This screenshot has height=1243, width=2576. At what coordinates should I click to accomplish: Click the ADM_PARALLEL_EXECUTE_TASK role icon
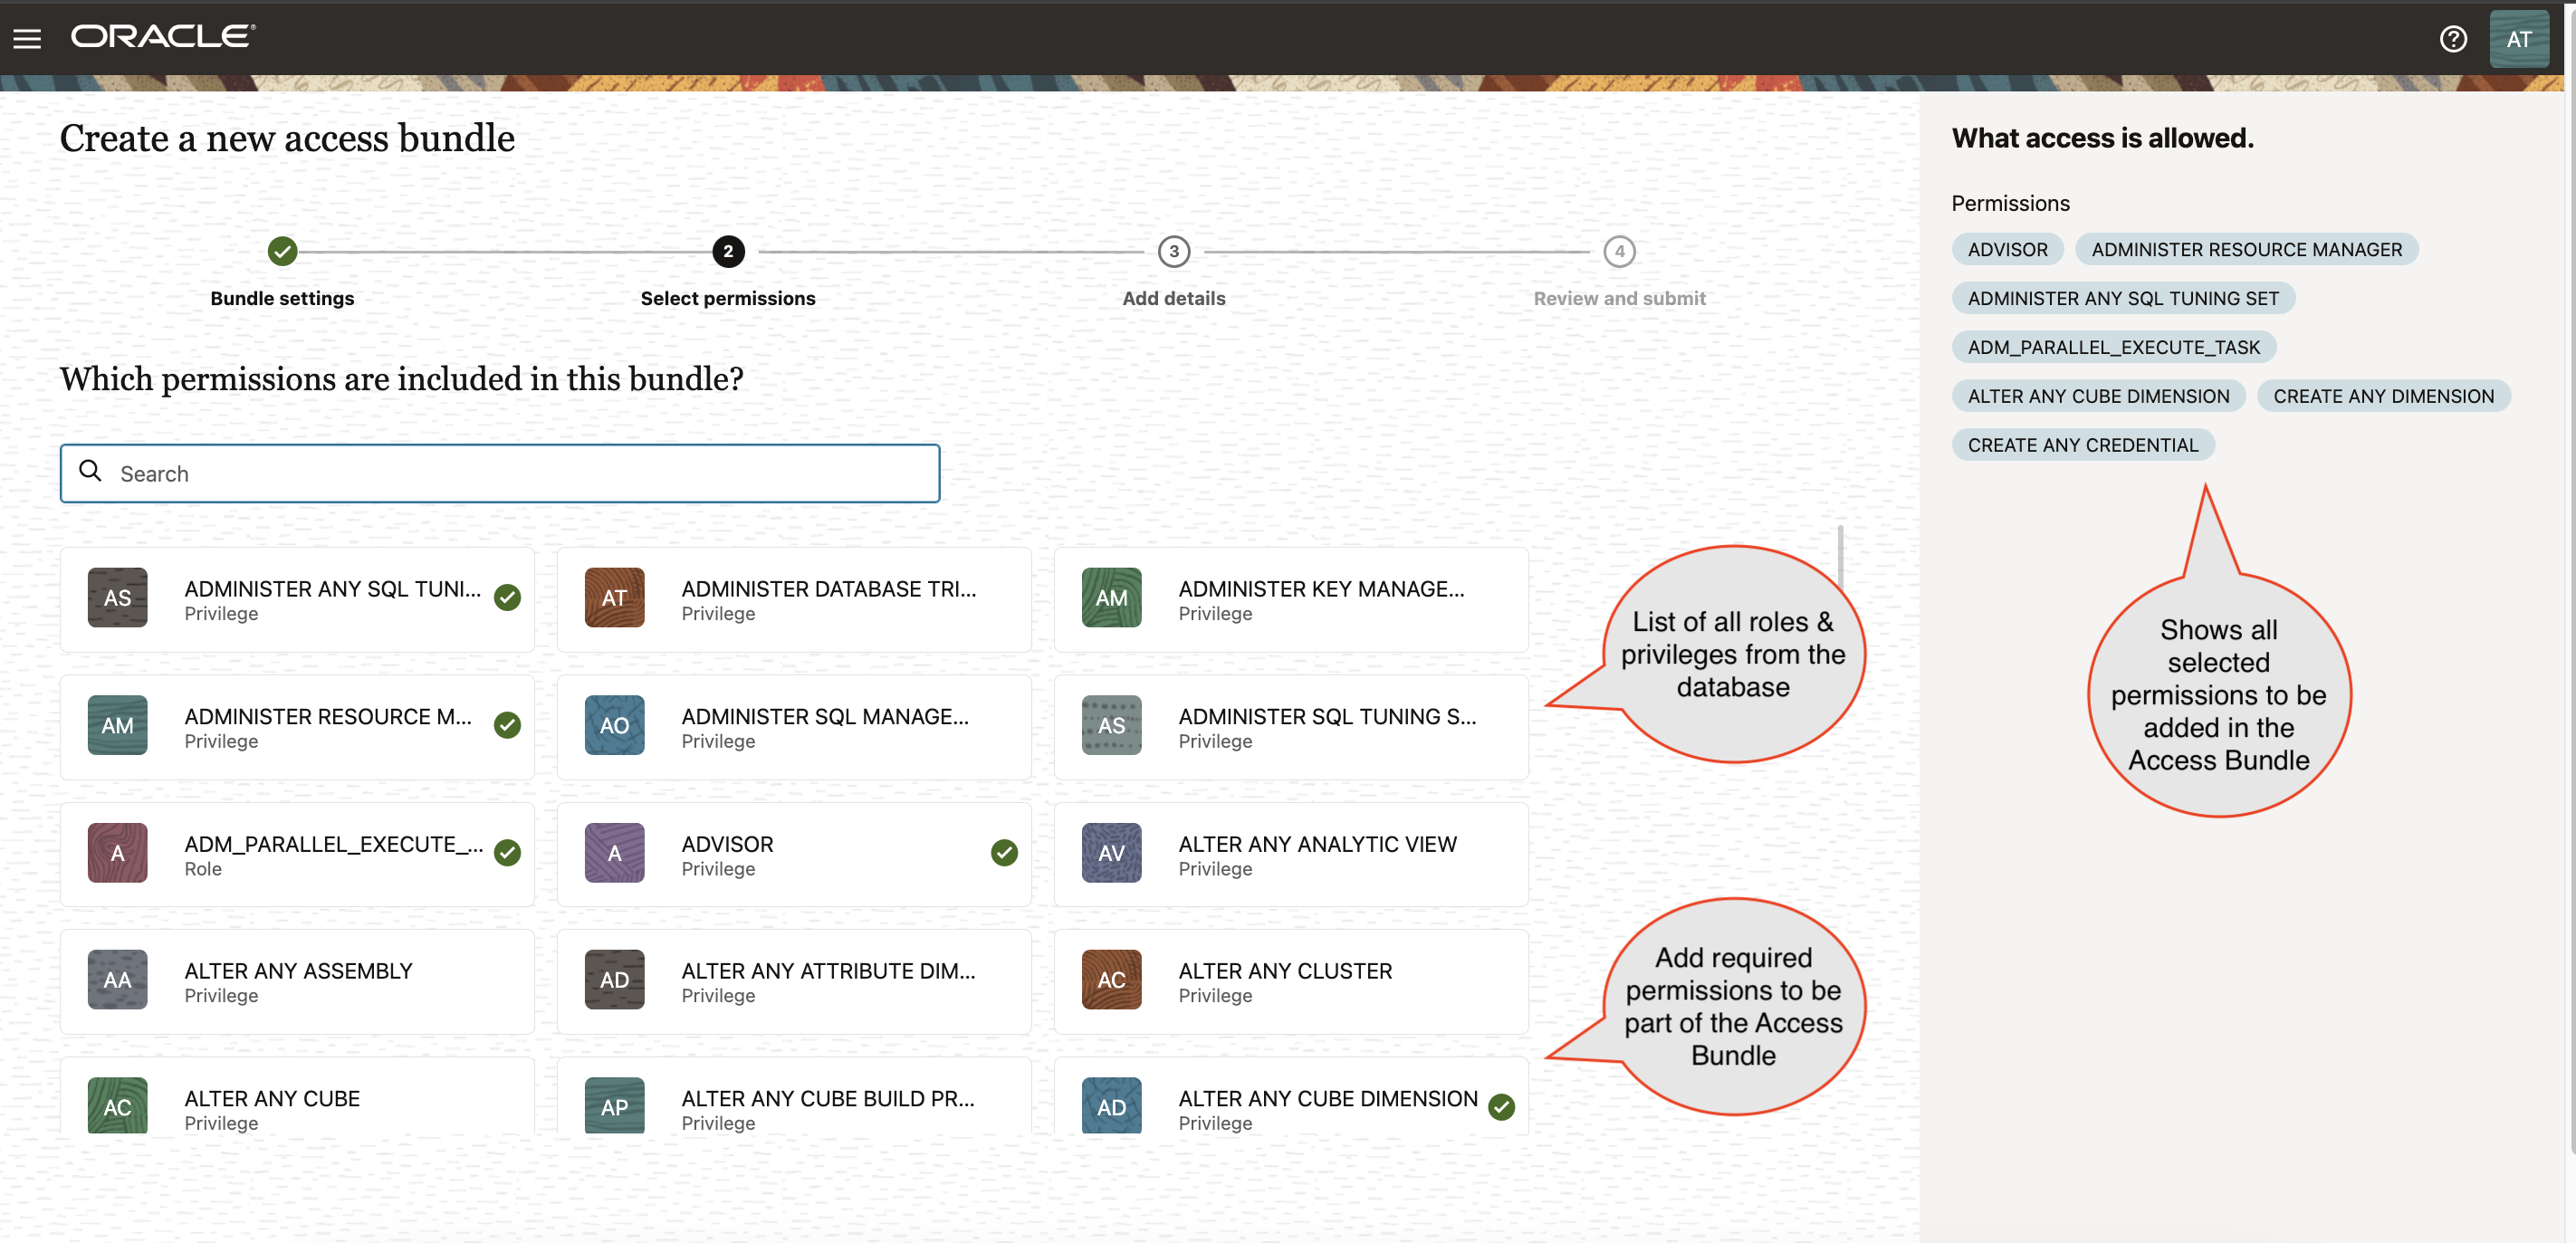[x=117, y=852]
